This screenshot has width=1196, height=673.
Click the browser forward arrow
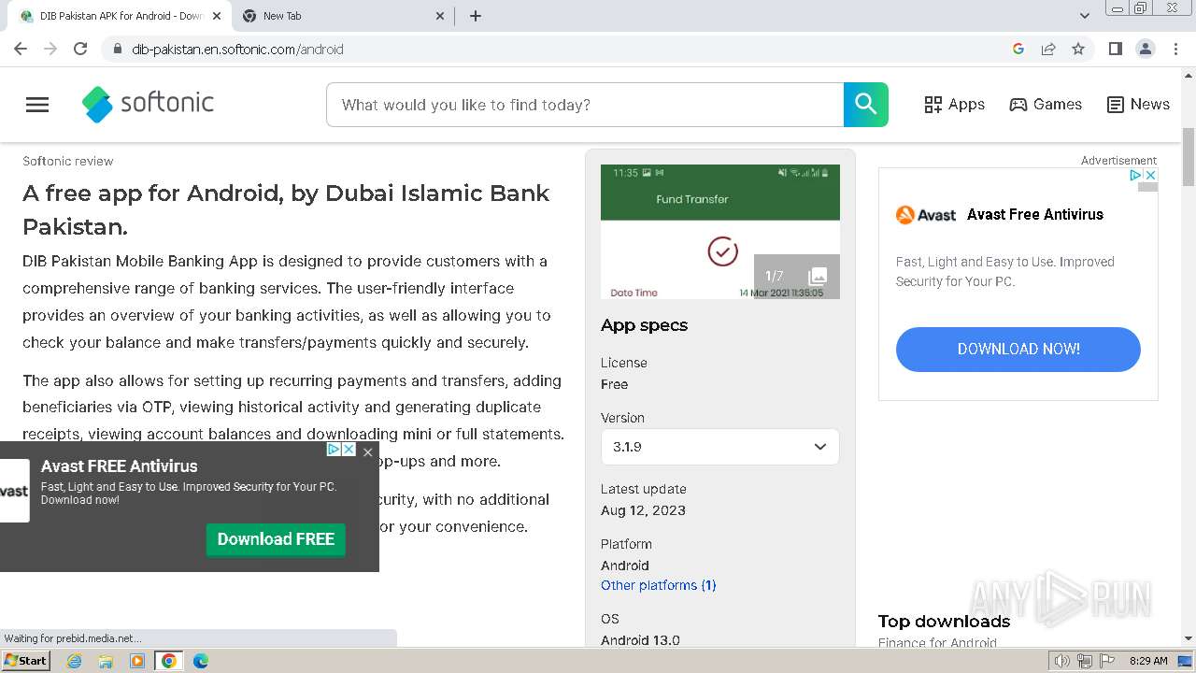pyautogui.click(x=50, y=49)
